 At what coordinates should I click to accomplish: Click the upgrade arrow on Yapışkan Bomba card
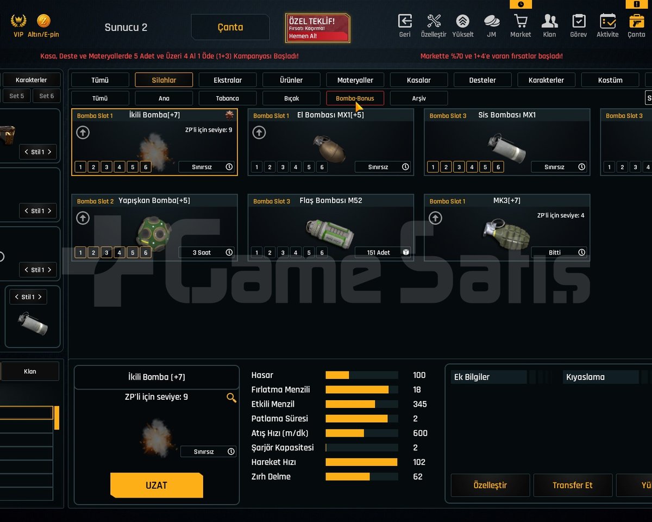pyautogui.click(x=83, y=218)
